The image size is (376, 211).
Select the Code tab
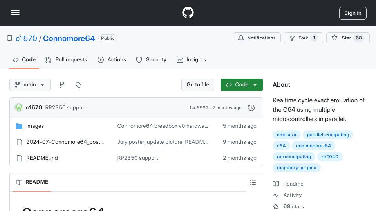pos(24,59)
